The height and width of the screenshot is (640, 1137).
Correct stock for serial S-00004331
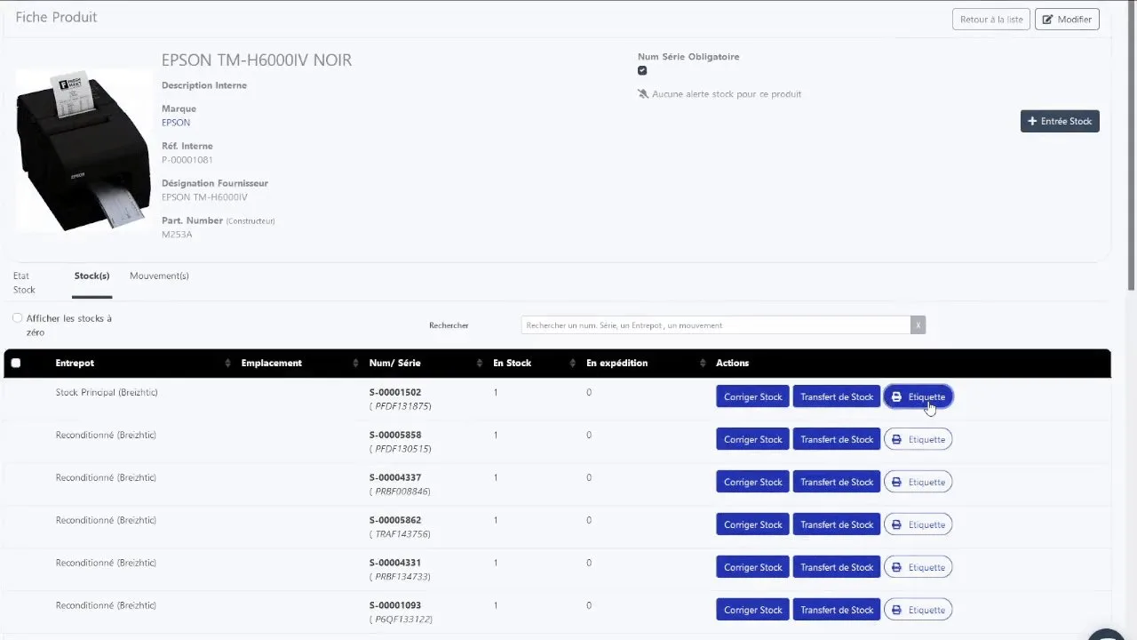point(752,567)
